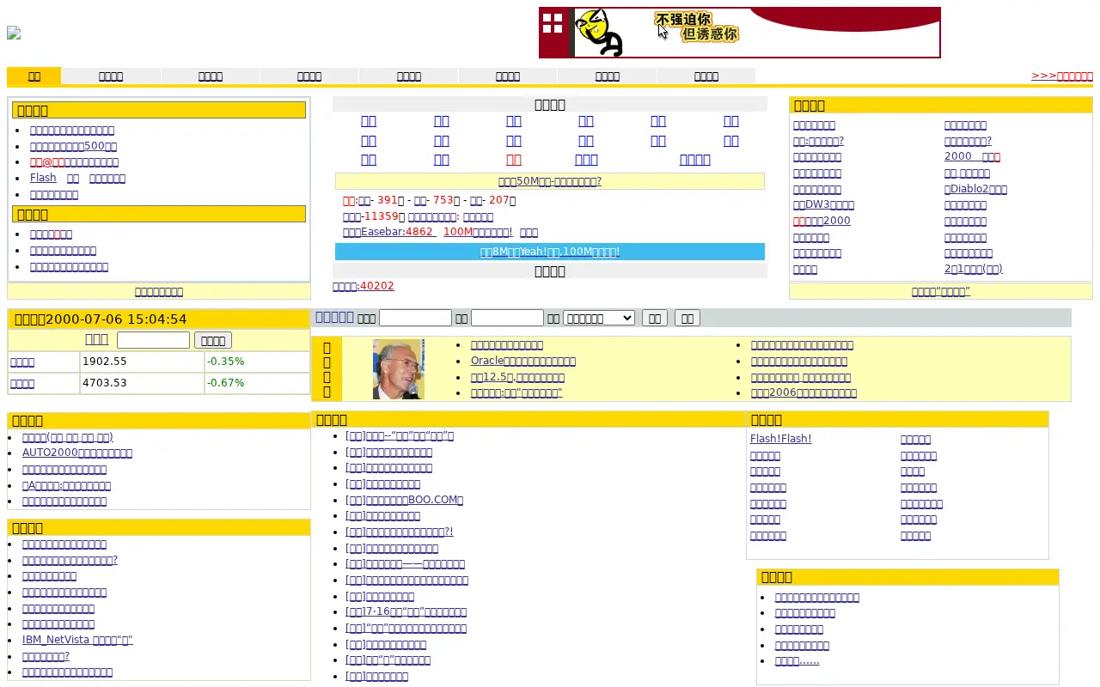Select the yellow highlighted navigation tab
1100x687 pixels.
(x=34, y=76)
